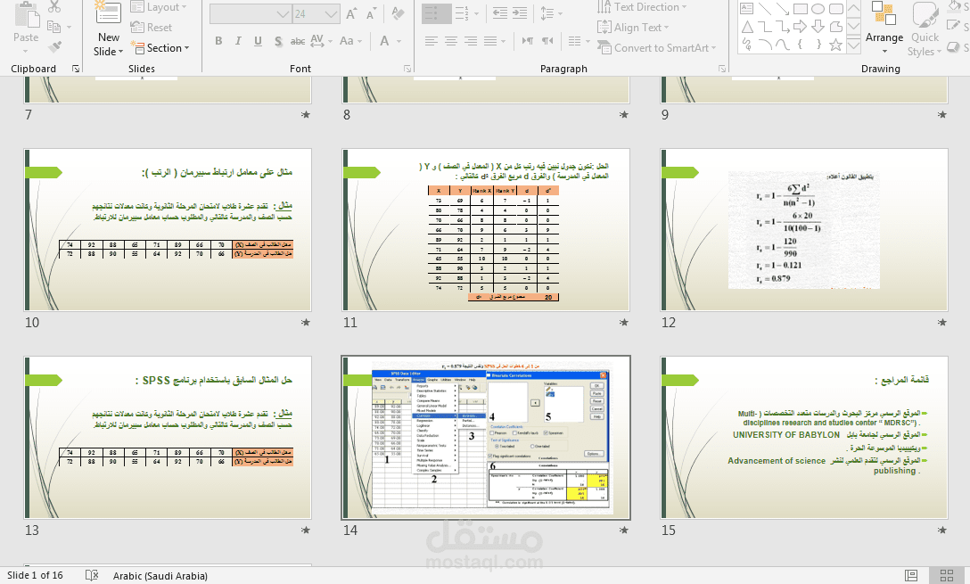Click Right-to-Left text direction icon
970x584 pixels.
[547, 41]
